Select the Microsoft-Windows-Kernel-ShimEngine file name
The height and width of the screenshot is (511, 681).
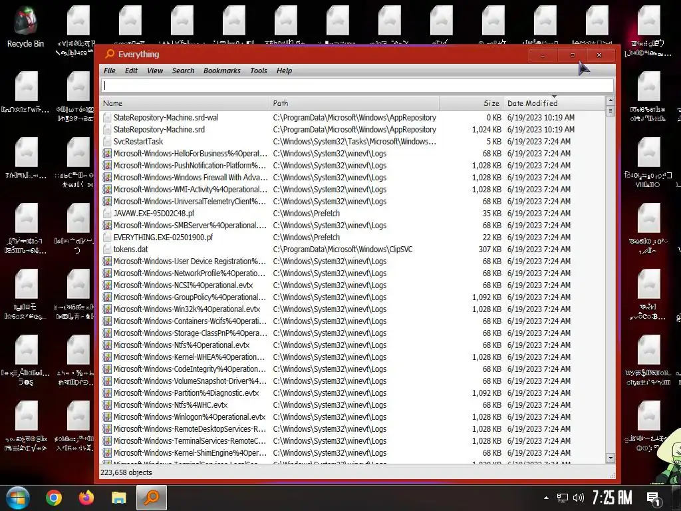point(190,453)
